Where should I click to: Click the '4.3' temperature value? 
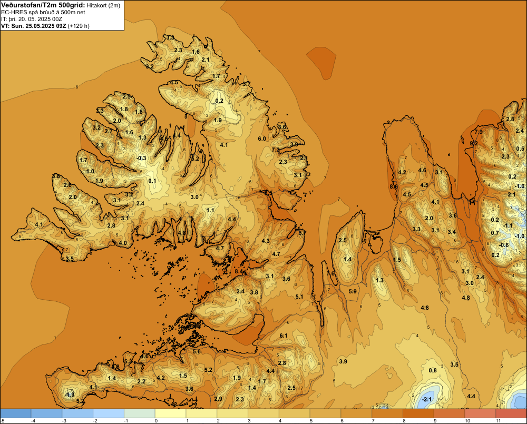pos(266,241)
